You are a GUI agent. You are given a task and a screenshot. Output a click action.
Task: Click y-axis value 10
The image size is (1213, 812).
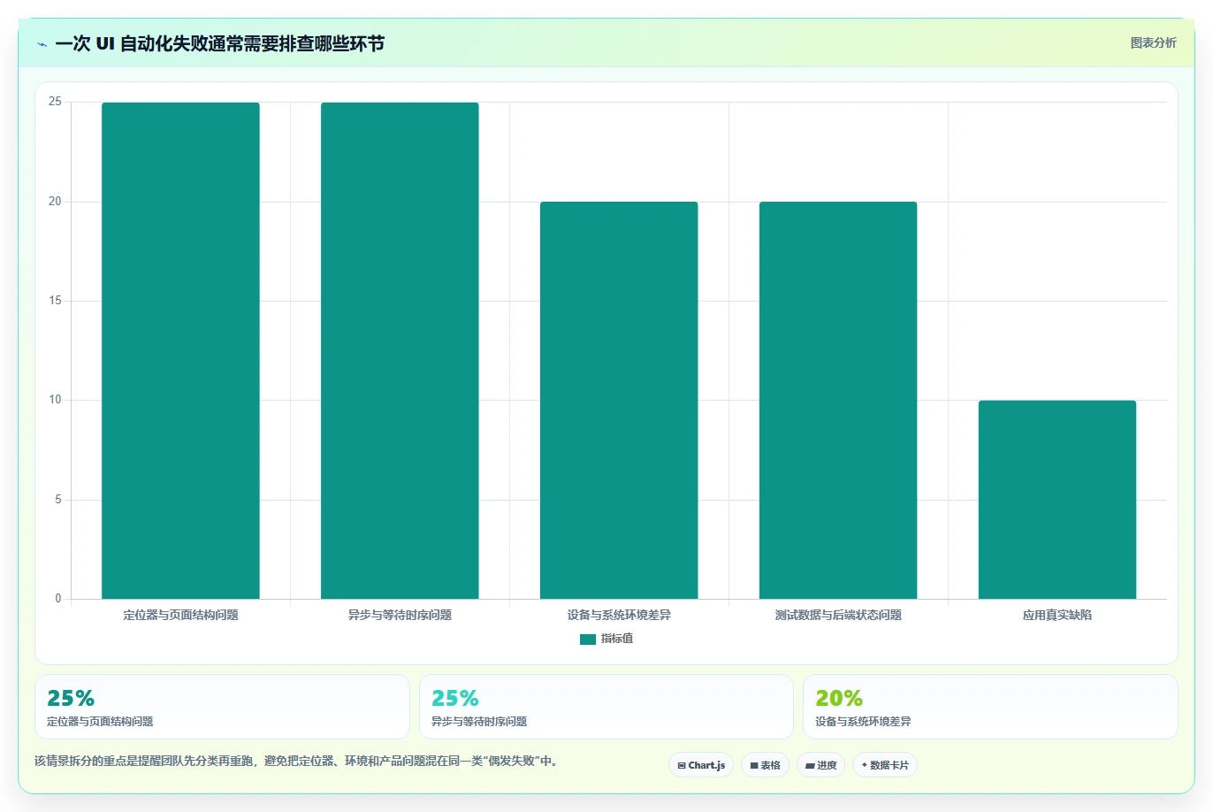[56, 400]
